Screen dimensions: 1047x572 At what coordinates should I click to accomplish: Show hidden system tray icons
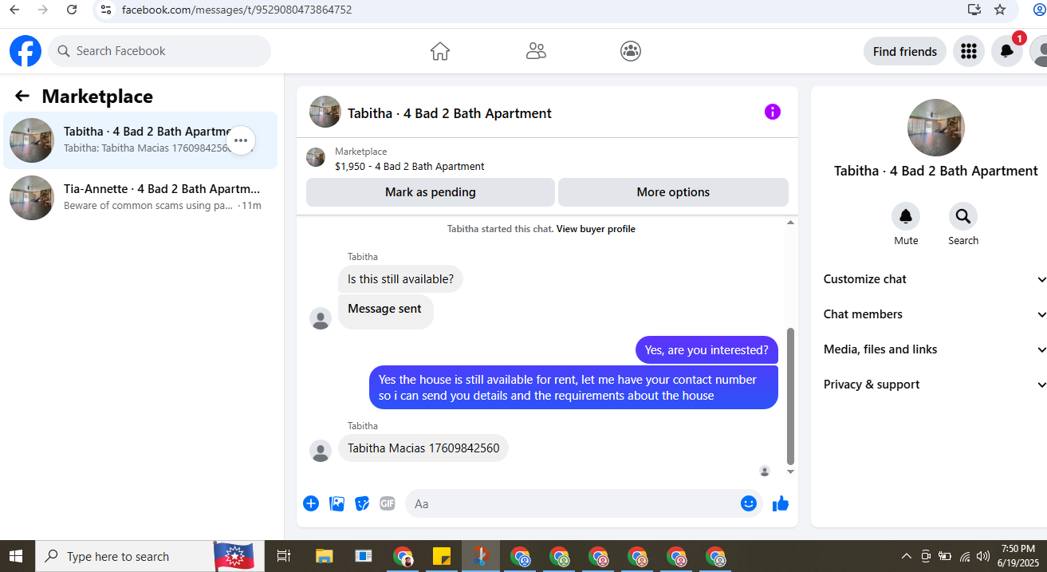coord(907,556)
